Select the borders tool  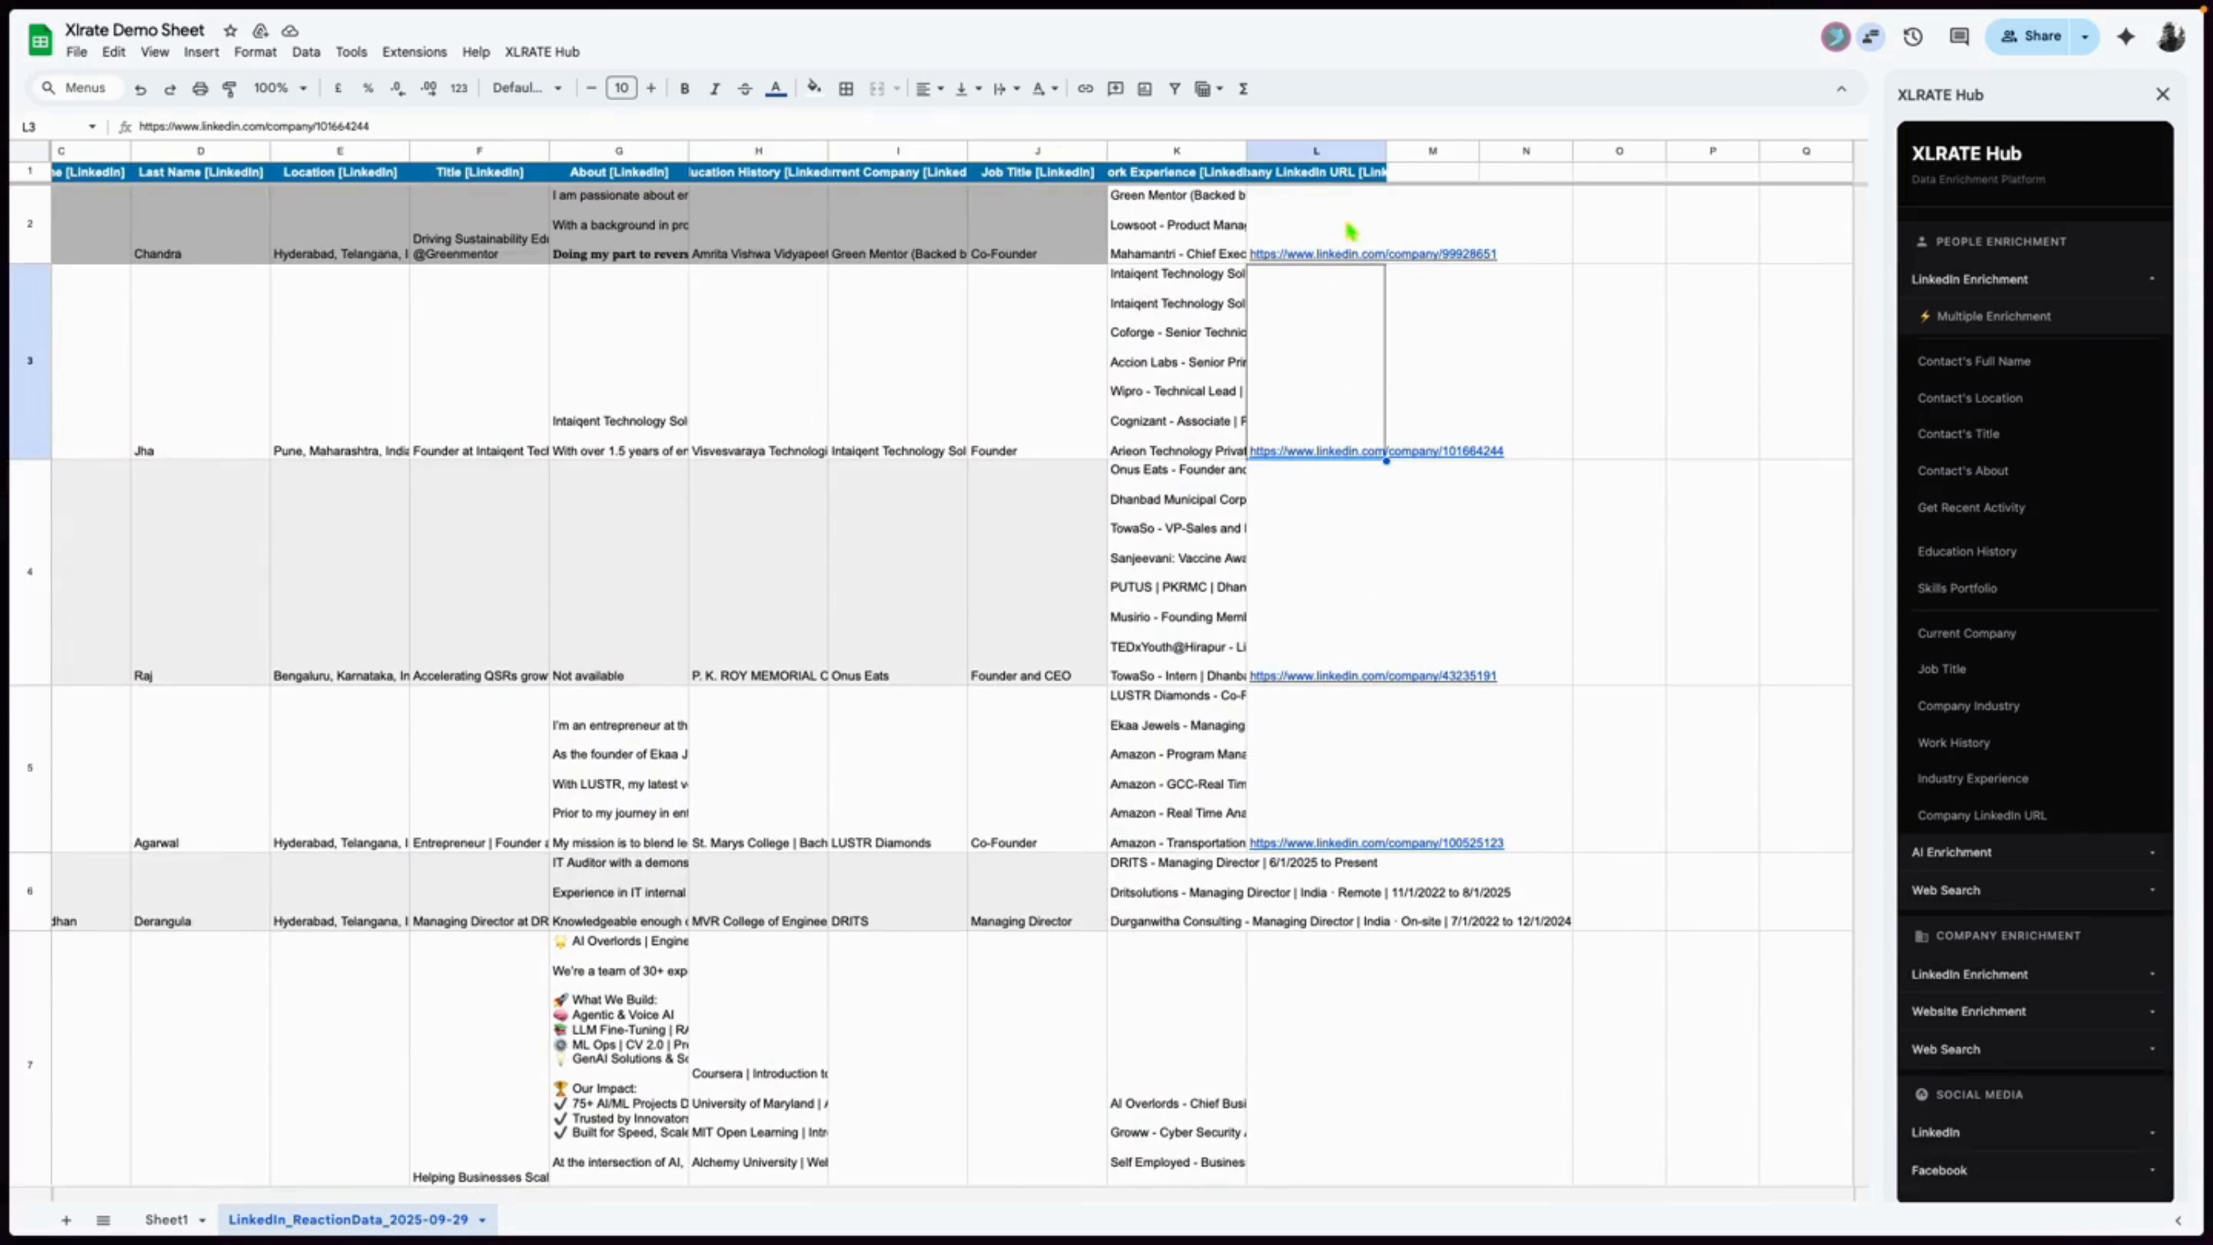[x=846, y=88]
